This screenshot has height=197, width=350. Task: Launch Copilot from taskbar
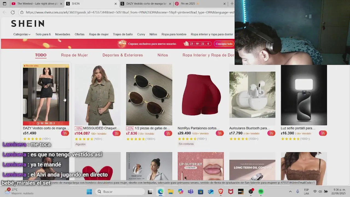point(180,192)
